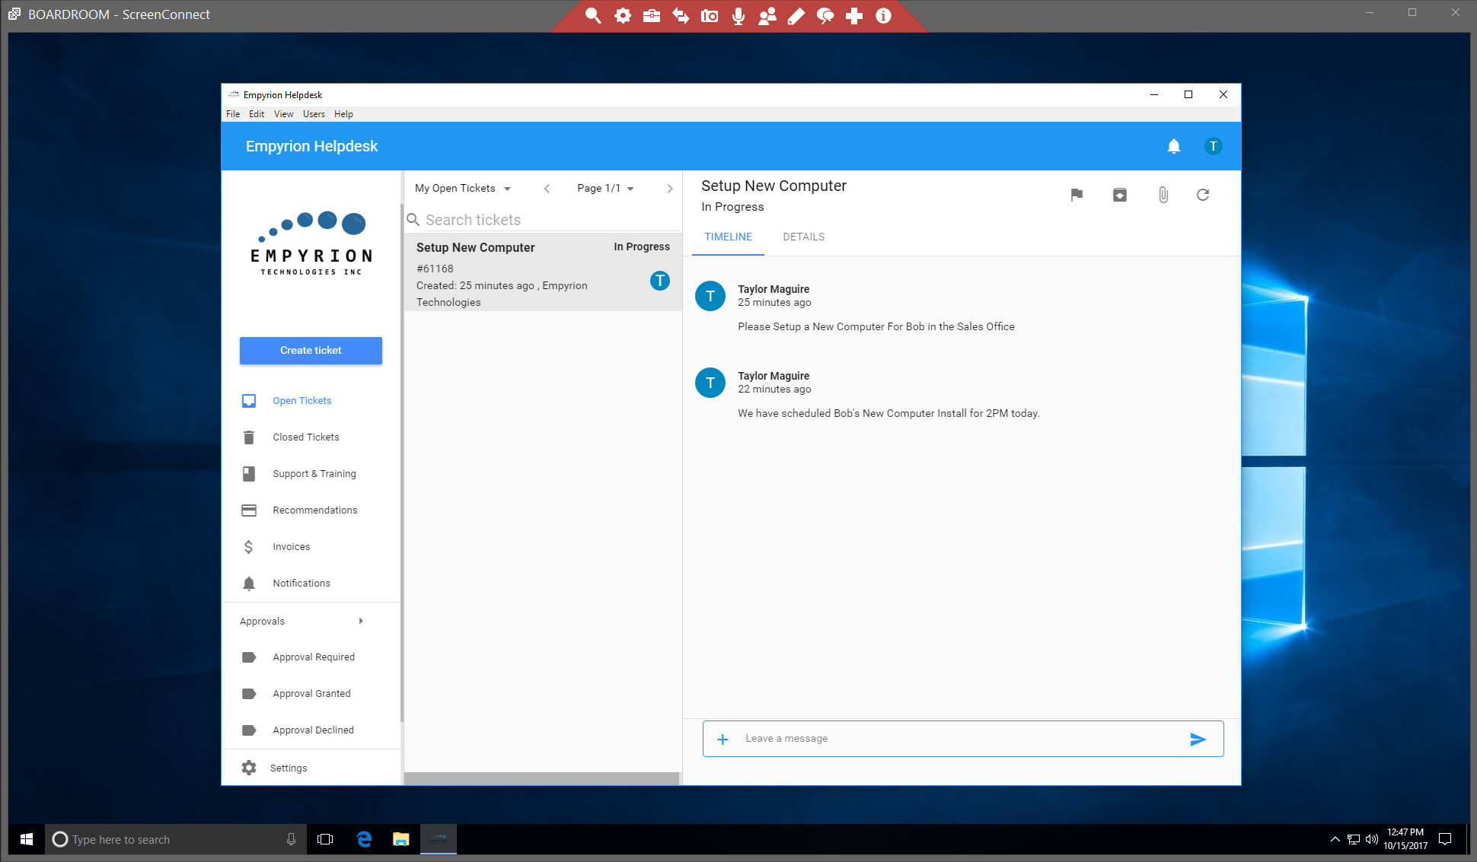Click the Windows Start button
The height and width of the screenshot is (862, 1477).
click(27, 839)
